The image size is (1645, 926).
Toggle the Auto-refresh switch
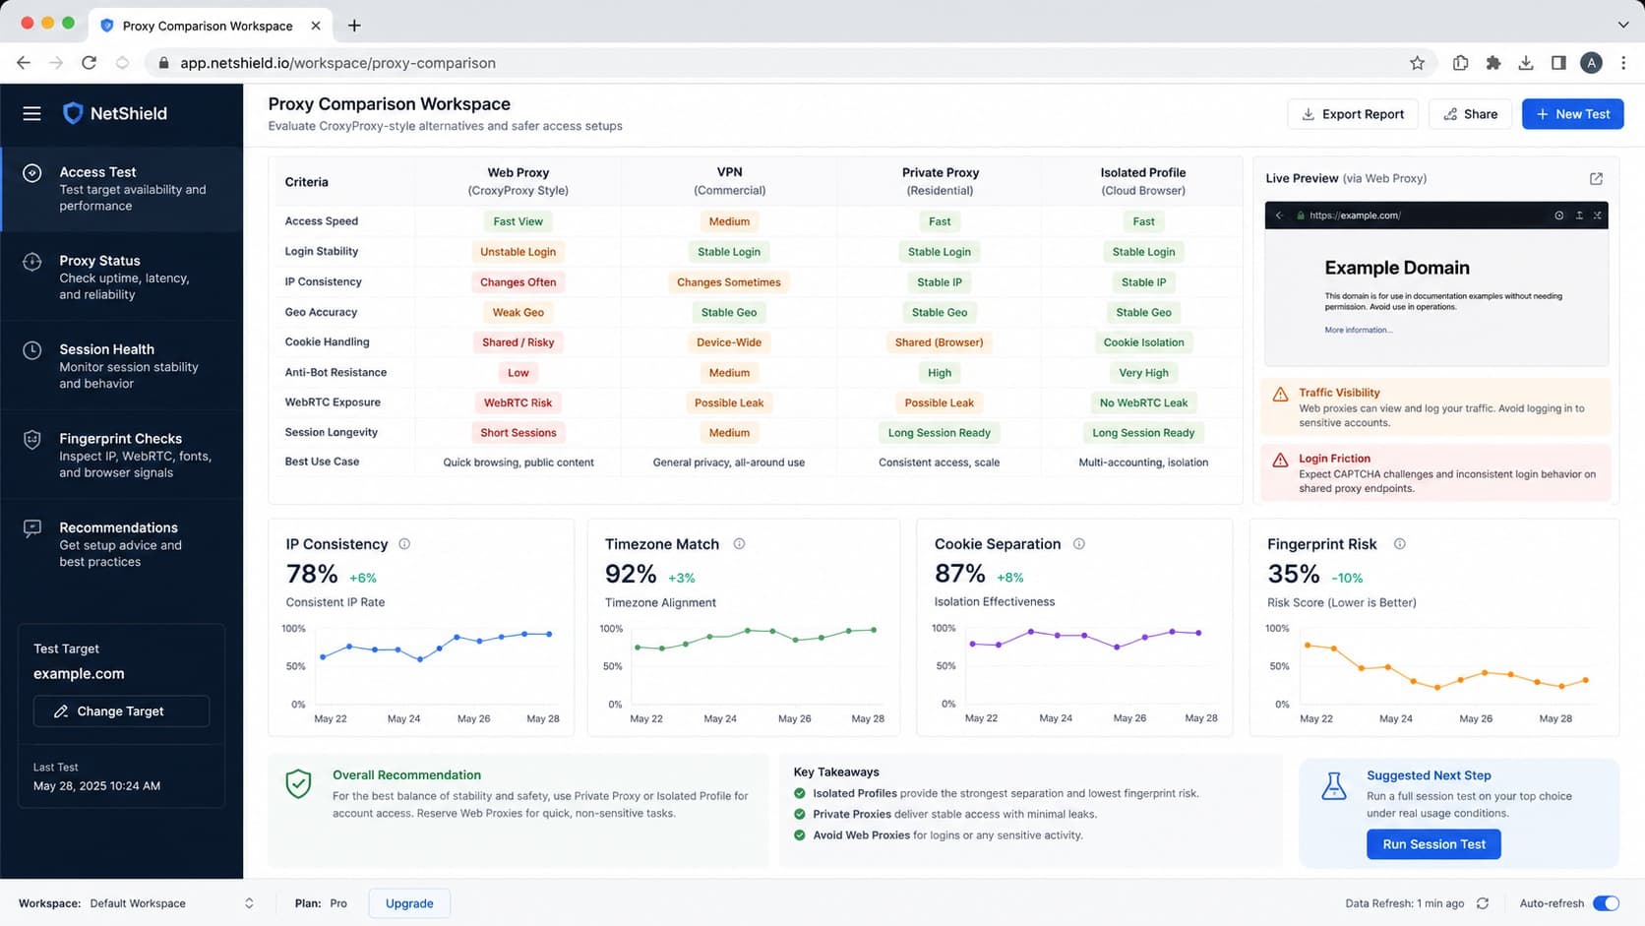[x=1606, y=903]
